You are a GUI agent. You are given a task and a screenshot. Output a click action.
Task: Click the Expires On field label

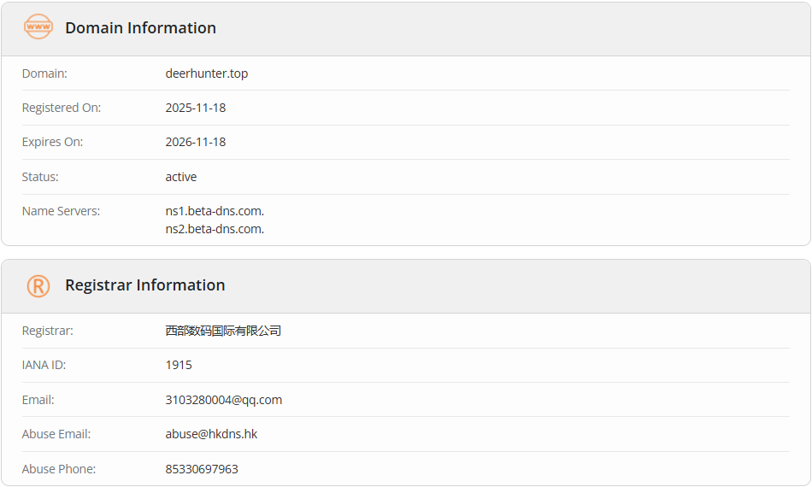pos(52,142)
